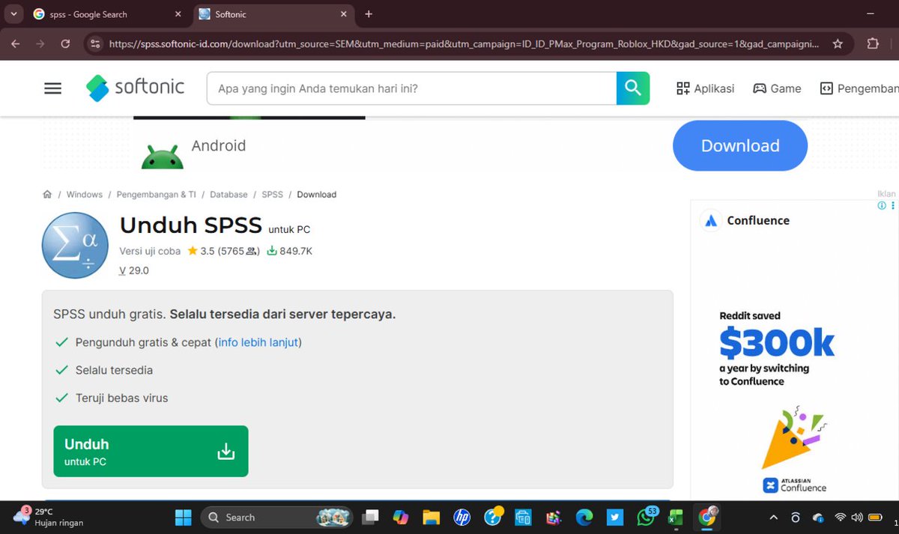
Task: Expand the tab search dropdown arrow
Action: (13, 14)
